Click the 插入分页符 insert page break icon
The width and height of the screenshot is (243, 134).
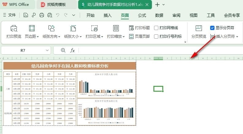pos(213,36)
